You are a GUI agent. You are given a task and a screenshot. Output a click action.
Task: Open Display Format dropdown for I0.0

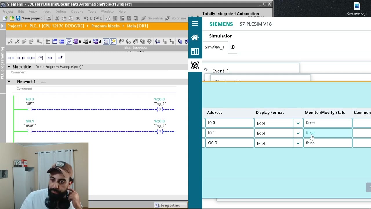click(x=298, y=123)
